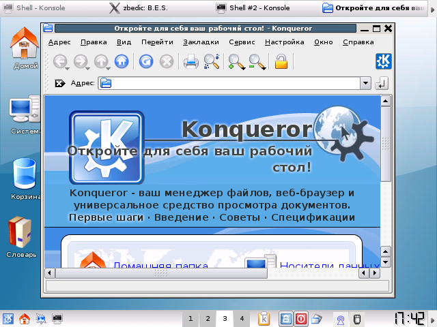The height and width of the screenshot is (327, 437).
Task: Open the Закладки menu
Action: pyautogui.click(x=201, y=42)
